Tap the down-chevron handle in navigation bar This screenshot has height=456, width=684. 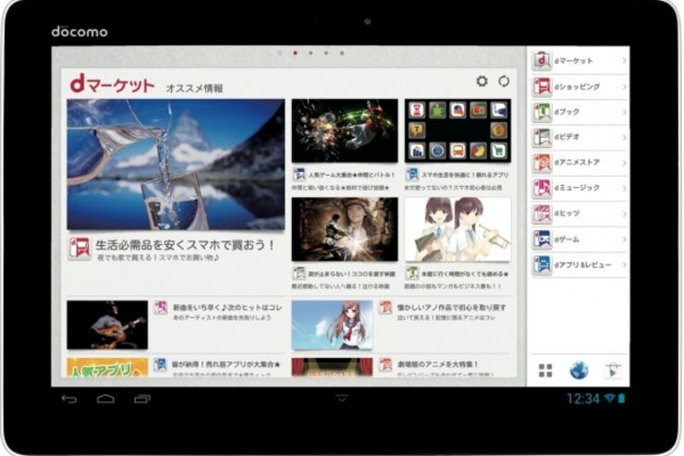pos(342,398)
